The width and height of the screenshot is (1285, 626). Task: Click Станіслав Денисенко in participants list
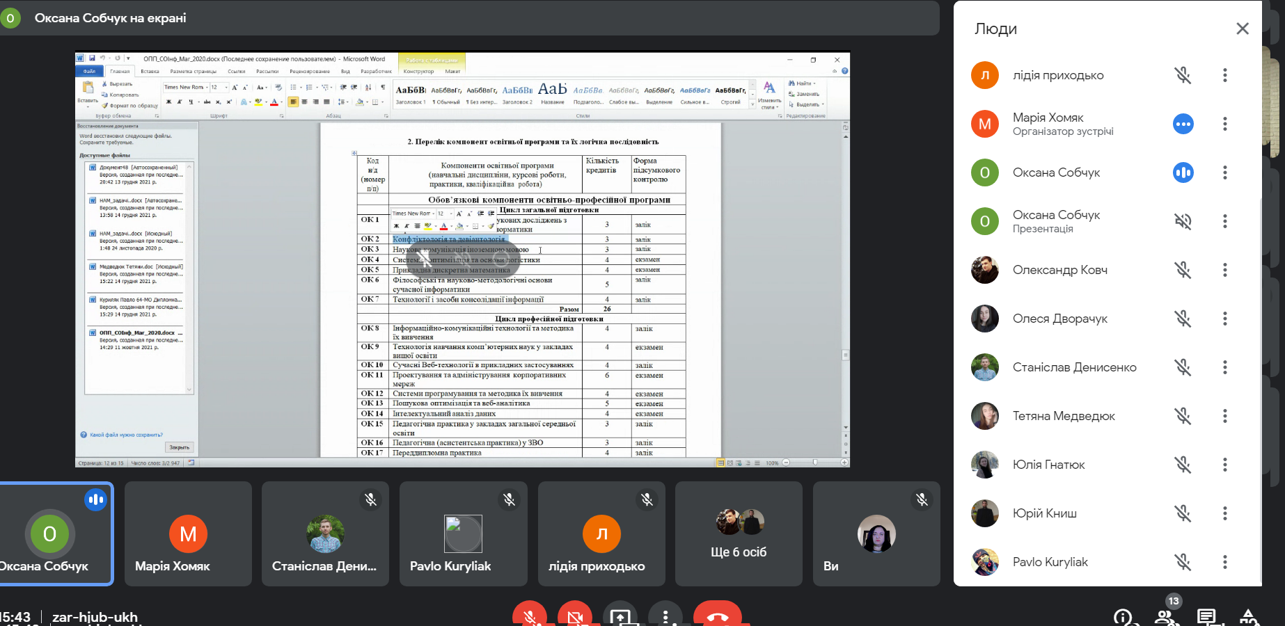1074,367
